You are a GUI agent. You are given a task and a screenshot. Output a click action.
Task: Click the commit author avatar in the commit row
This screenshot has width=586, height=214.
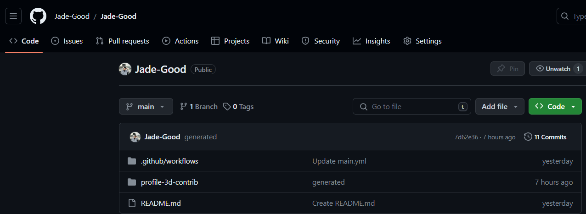click(x=135, y=137)
